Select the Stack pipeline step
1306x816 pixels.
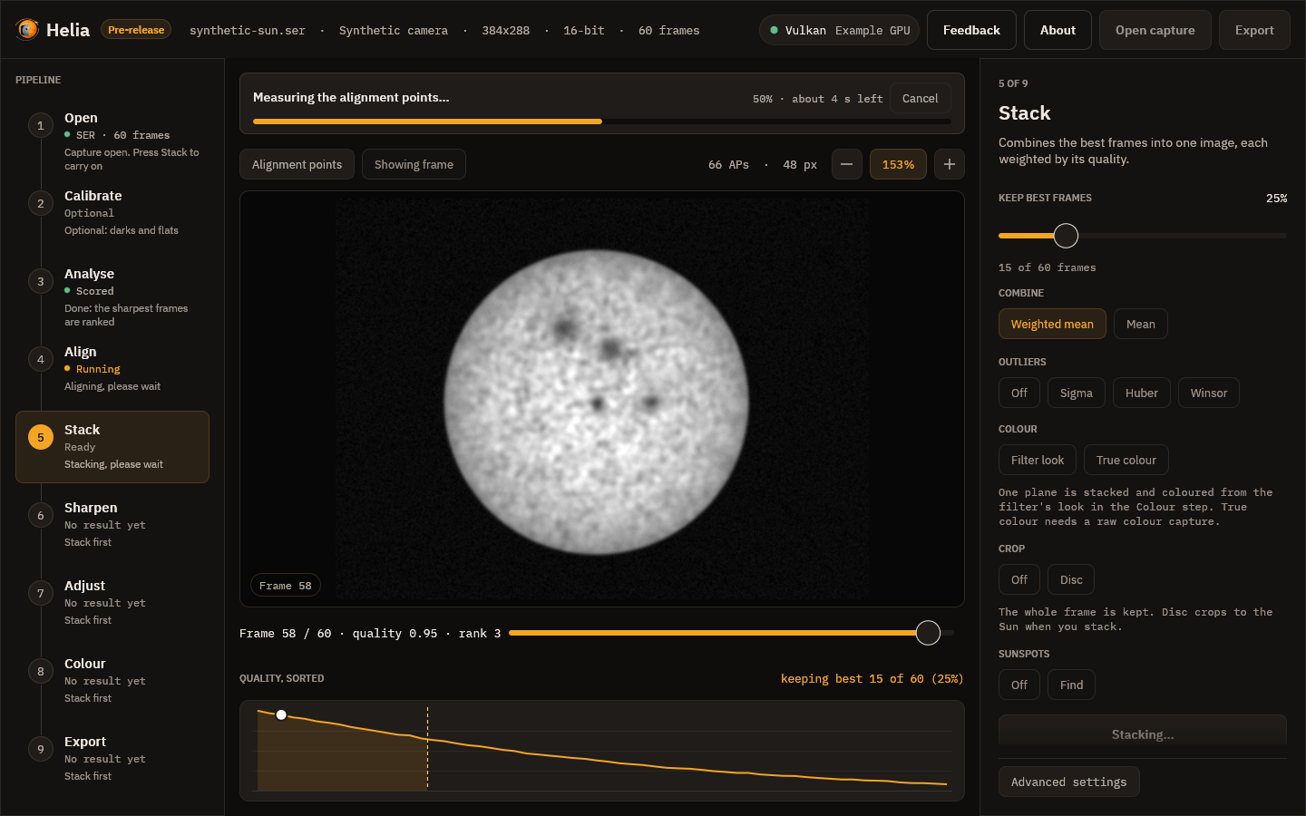click(x=112, y=447)
